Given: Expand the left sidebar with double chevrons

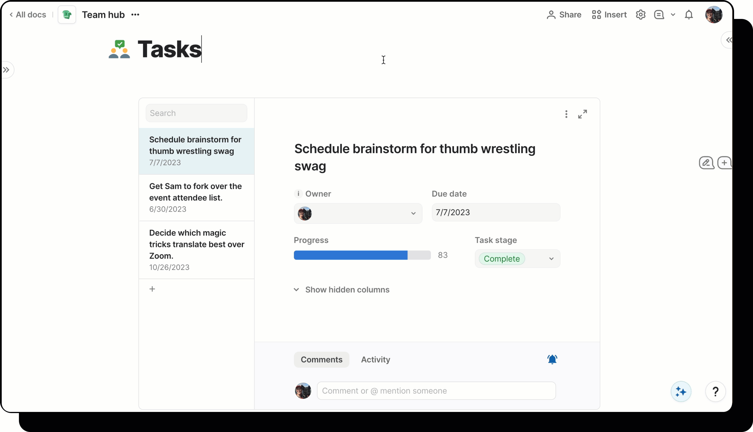Looking at the screenshot, I should coord(7,69).
